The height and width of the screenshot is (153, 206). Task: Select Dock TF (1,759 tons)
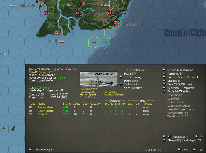(180, 84)
